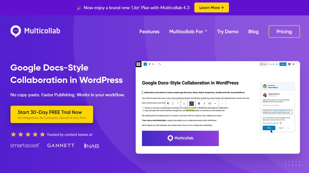
Task: Click the preview device icon beside Save draft
Action: 277,64
